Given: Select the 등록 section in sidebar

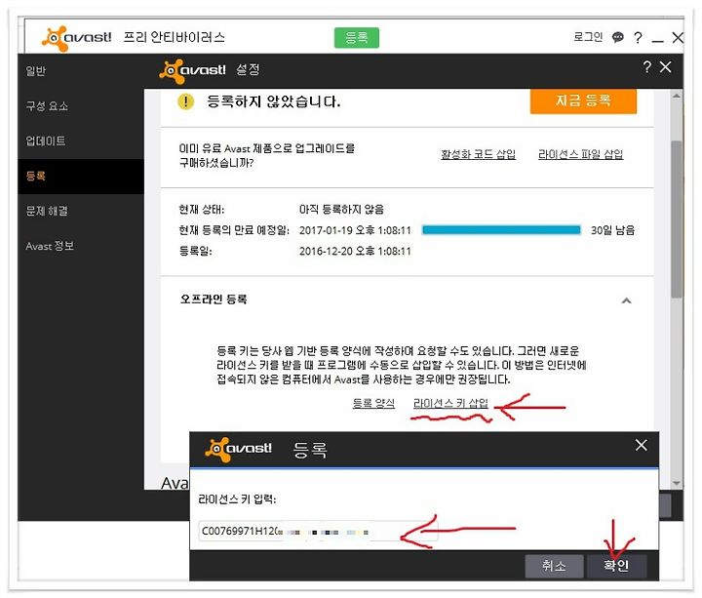Looking at the screenshot, I should [x=81, y=176].
